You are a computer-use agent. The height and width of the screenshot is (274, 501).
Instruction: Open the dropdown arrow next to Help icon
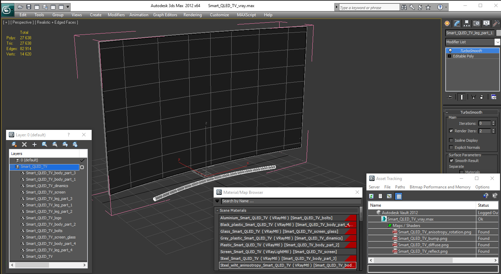click(446, 7)
